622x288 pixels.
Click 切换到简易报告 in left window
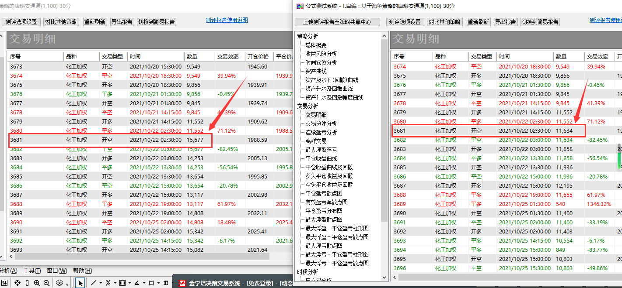(157, 22)
